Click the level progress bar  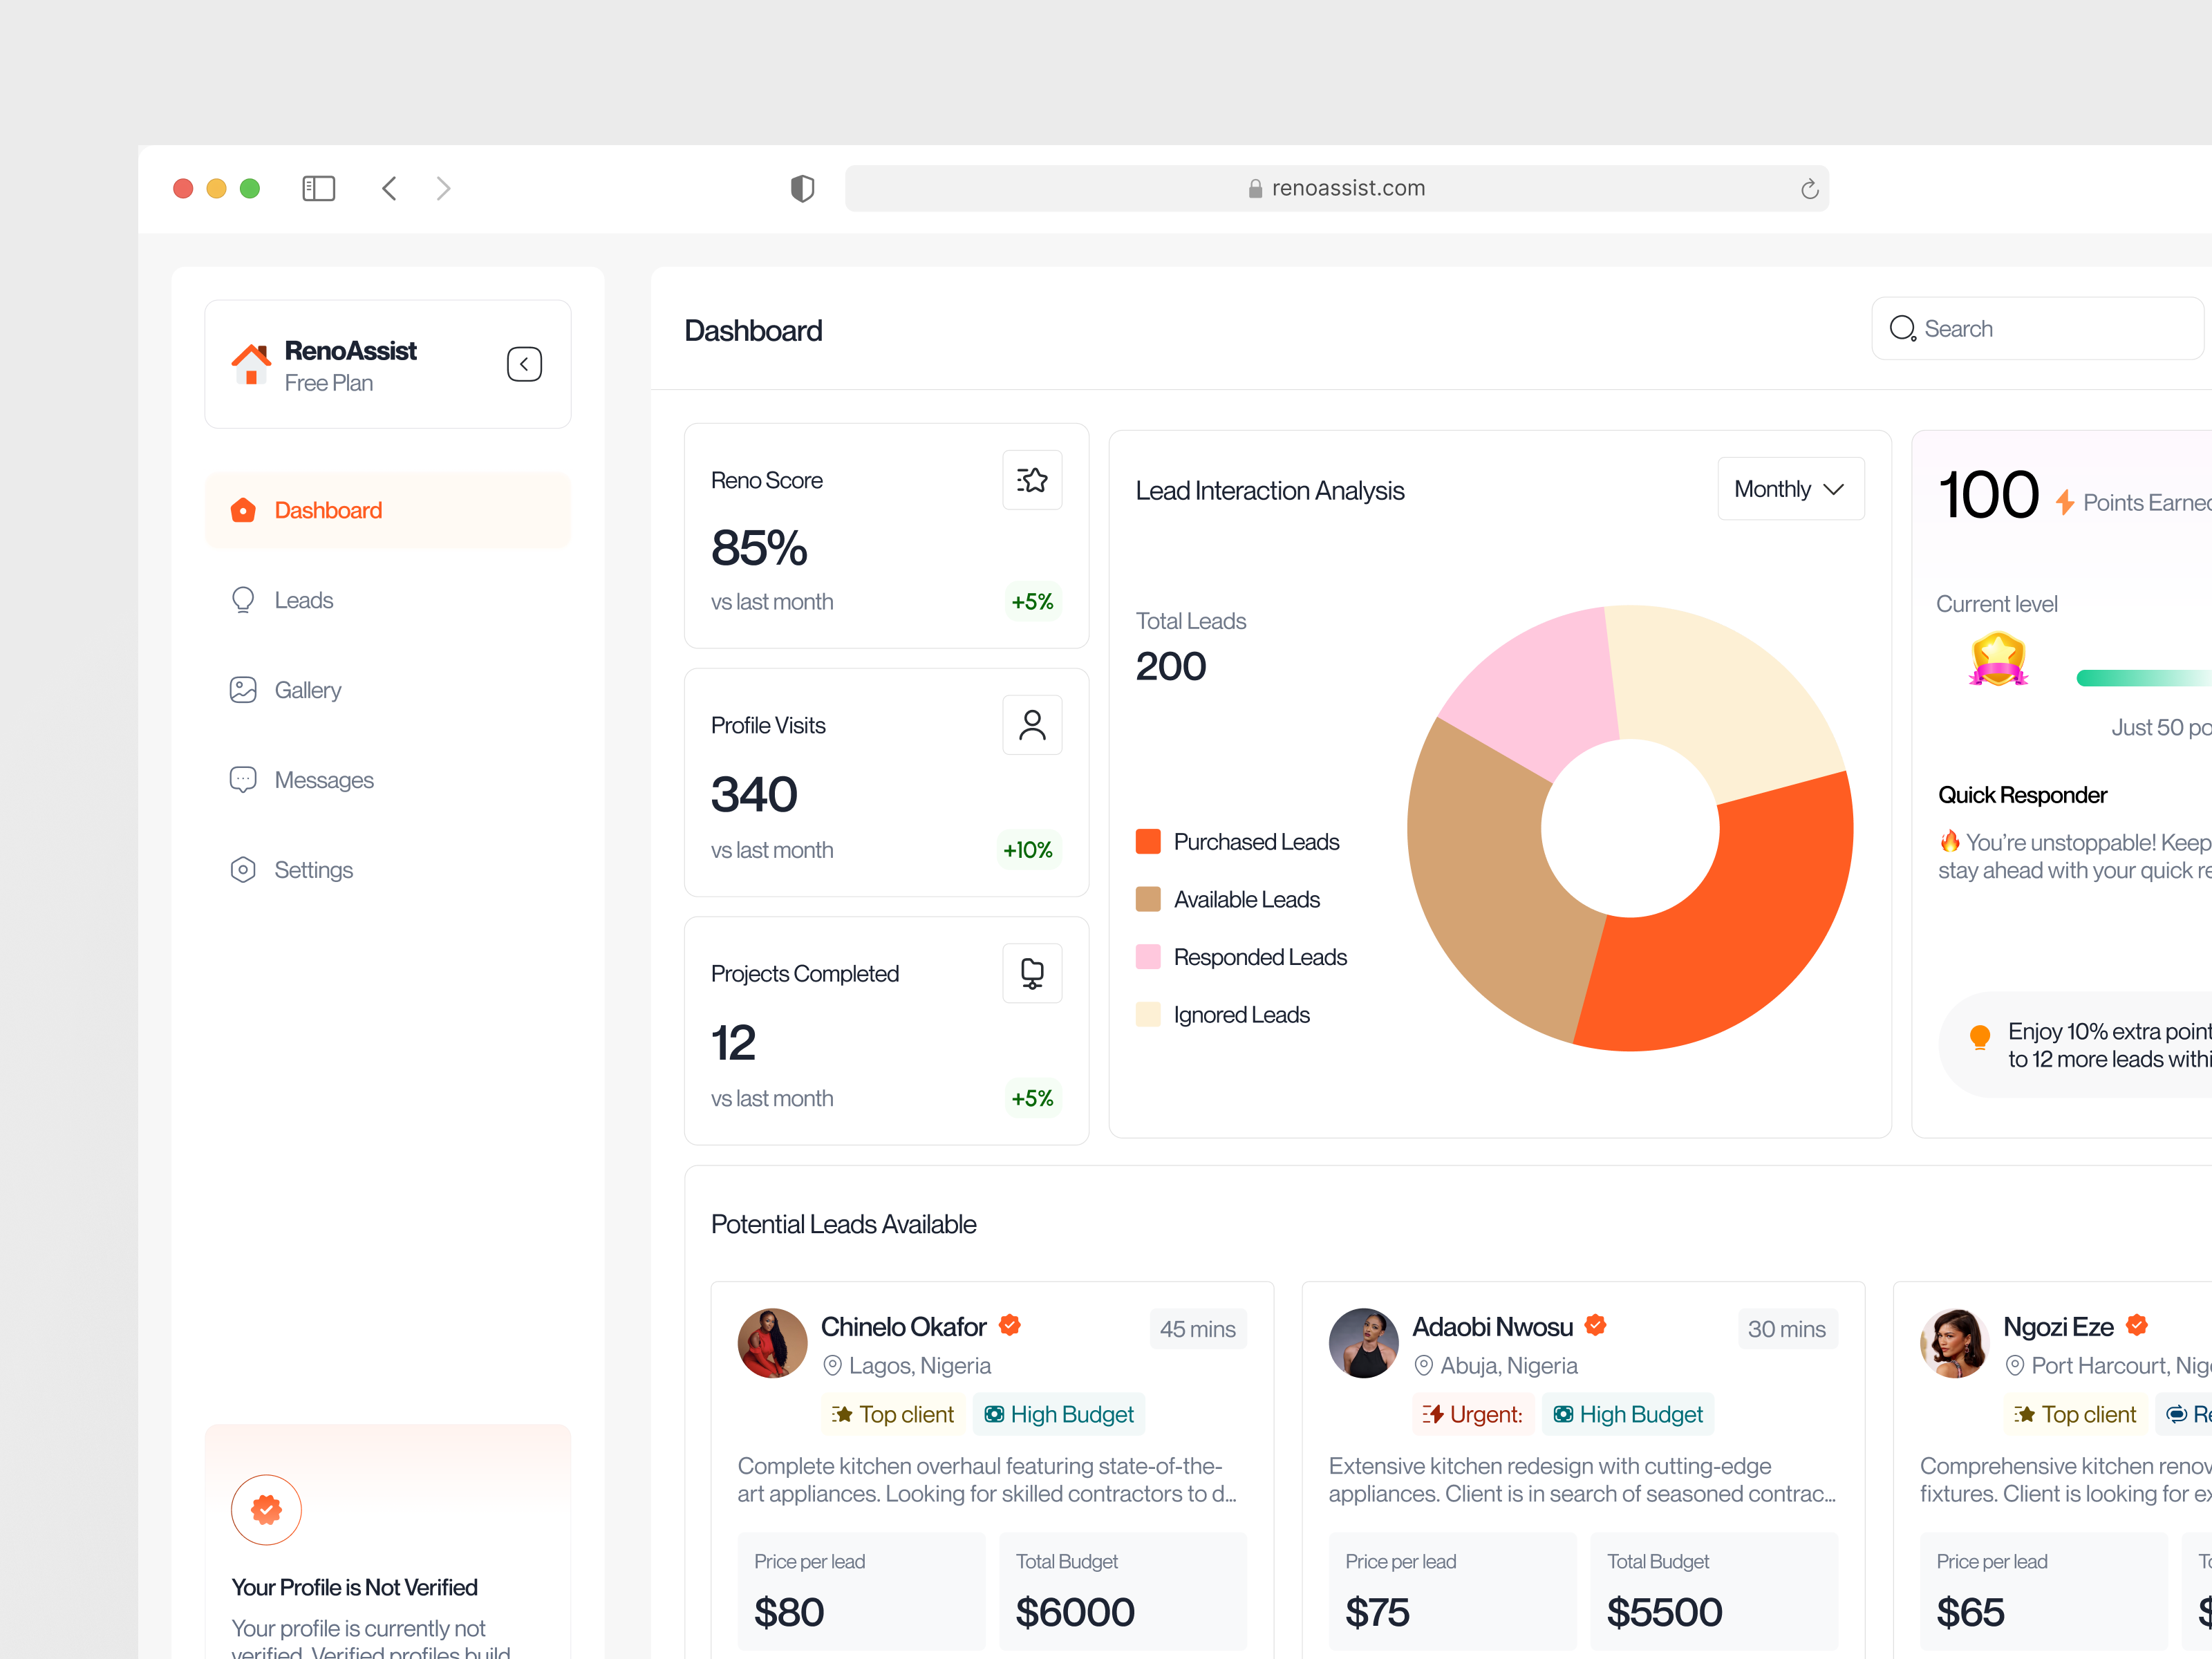tap(2140, 678)
